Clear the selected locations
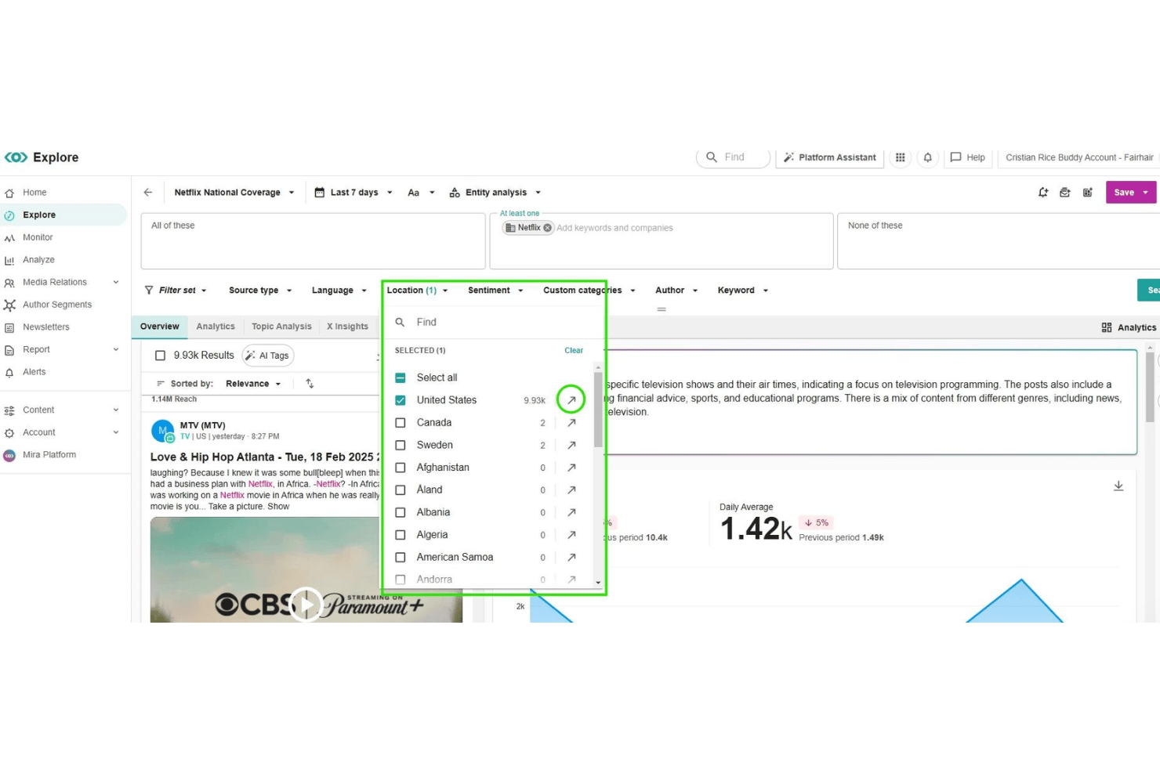The image size is (1160, 773). point(574,351)
